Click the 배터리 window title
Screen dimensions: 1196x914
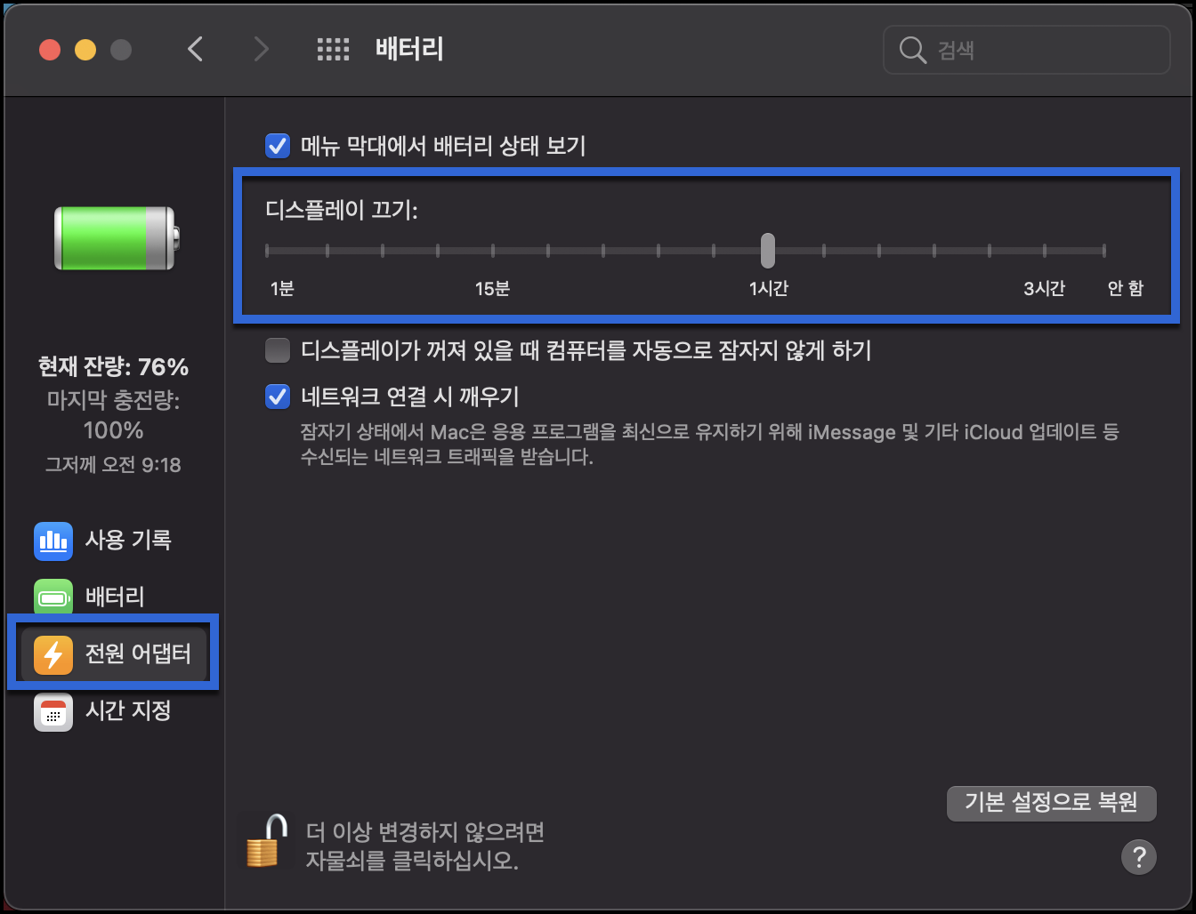tap(408, 49)
